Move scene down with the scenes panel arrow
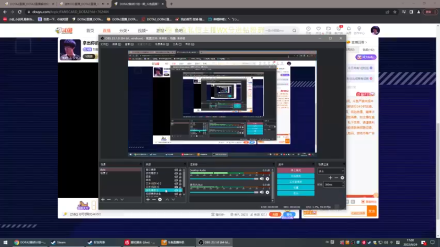 point(122,199)
